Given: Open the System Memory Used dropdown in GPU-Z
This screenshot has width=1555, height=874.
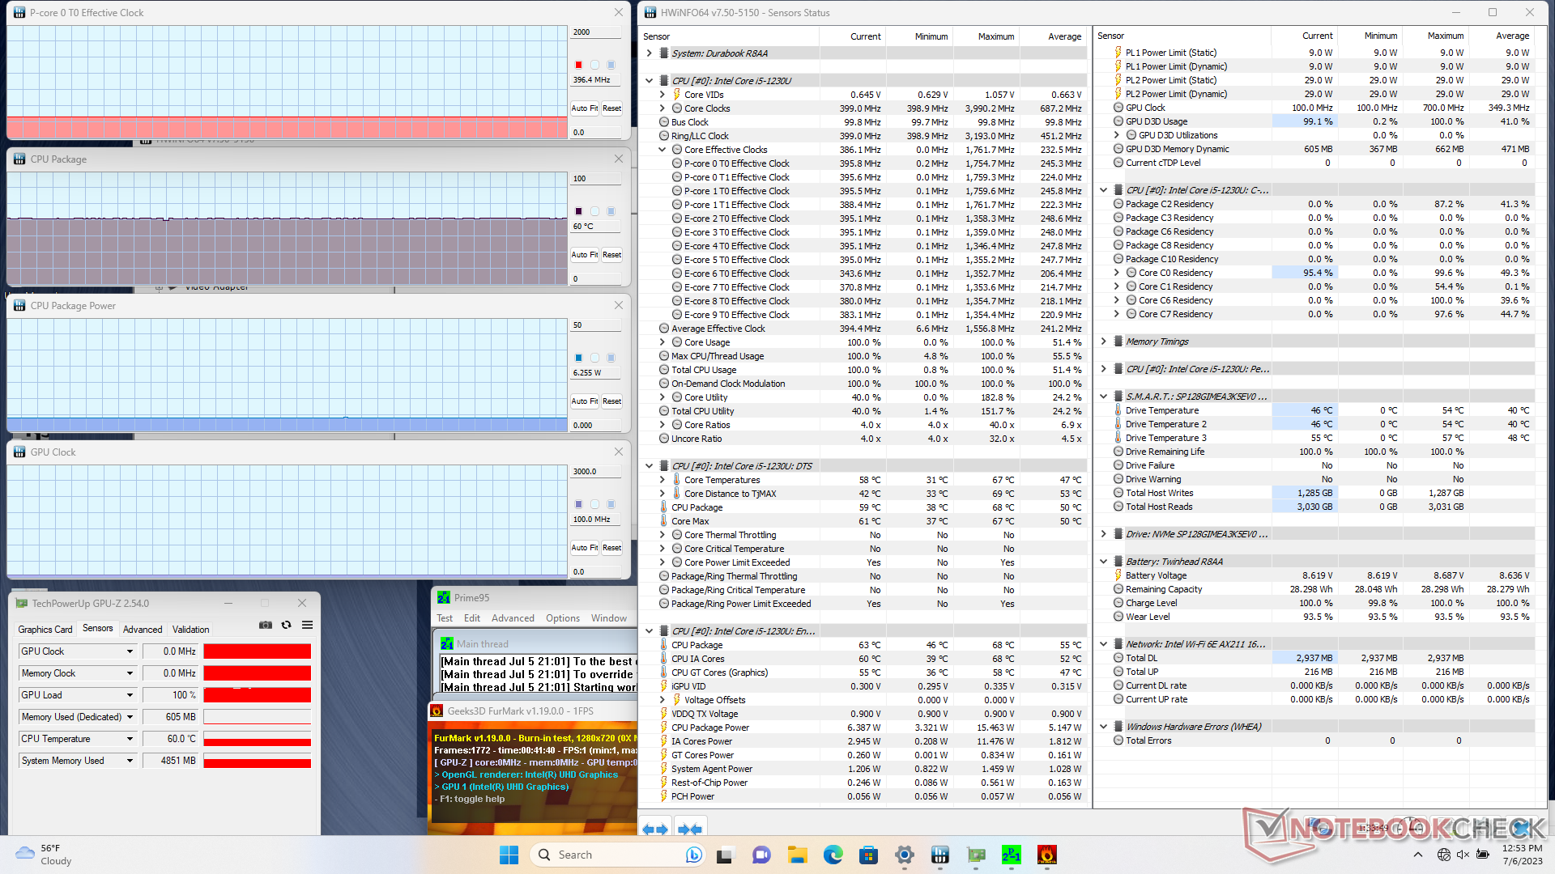Looking at the screenshot, I should point(130,761).
